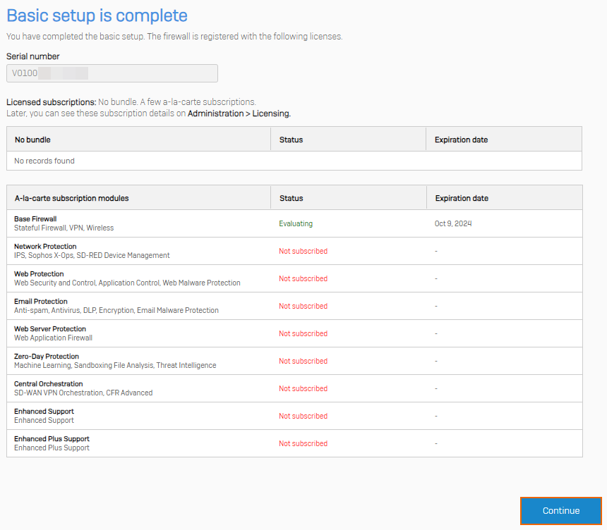This screenshot has height=530, width=607.
Task: Click the serial number input field
Action: [112, 73]
